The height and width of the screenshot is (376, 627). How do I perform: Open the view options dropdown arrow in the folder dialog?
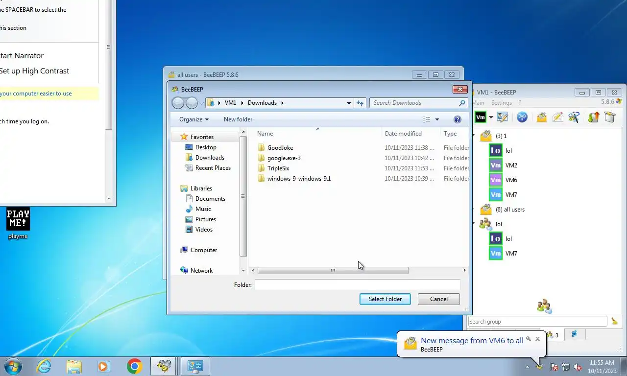437,119
